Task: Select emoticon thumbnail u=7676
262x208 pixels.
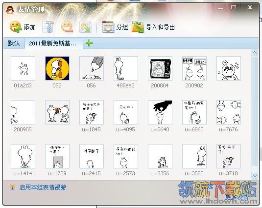Action: 229,112
